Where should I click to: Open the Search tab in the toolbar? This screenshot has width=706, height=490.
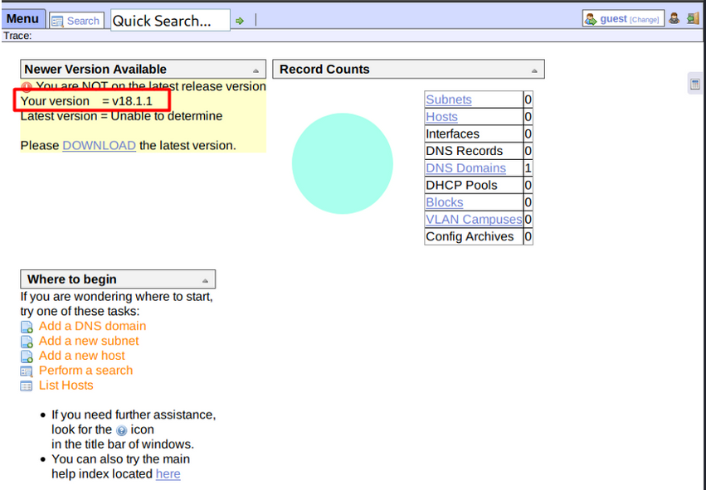click(75, 21)
